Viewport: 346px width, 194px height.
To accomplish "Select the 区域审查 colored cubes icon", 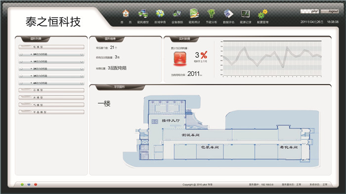I will click(x=160, y=14).
